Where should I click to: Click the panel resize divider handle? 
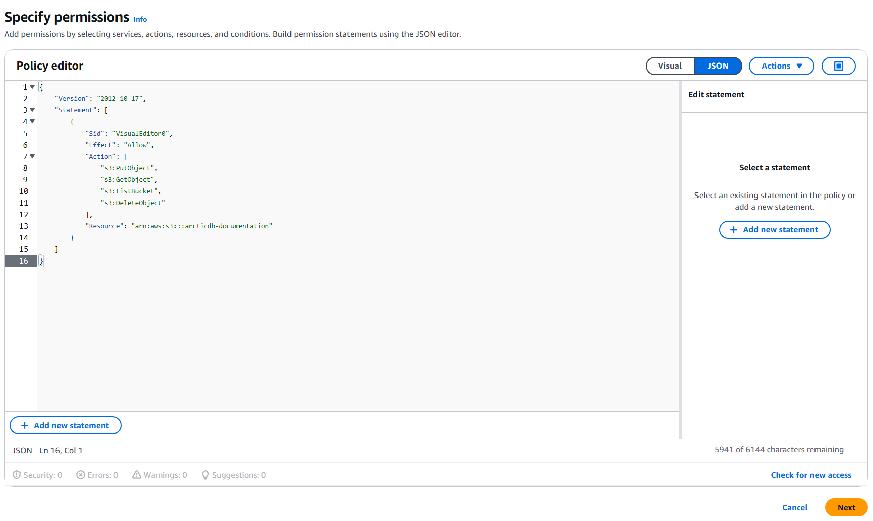pyautogui.click(x=680, y=260)
